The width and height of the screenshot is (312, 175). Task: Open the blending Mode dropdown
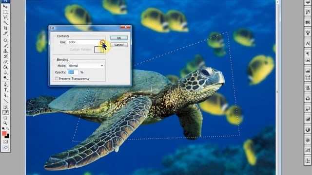[x=86, y=66]
